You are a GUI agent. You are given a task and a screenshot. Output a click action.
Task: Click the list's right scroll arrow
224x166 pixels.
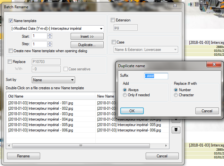click(166, 146)
